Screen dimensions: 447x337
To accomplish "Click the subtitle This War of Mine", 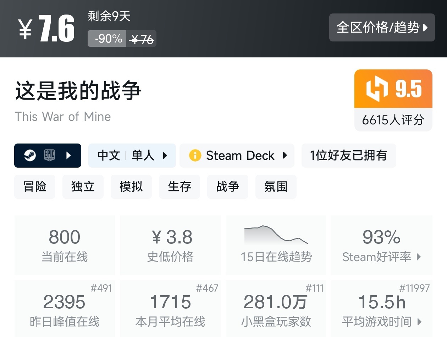I will [63, 117].
